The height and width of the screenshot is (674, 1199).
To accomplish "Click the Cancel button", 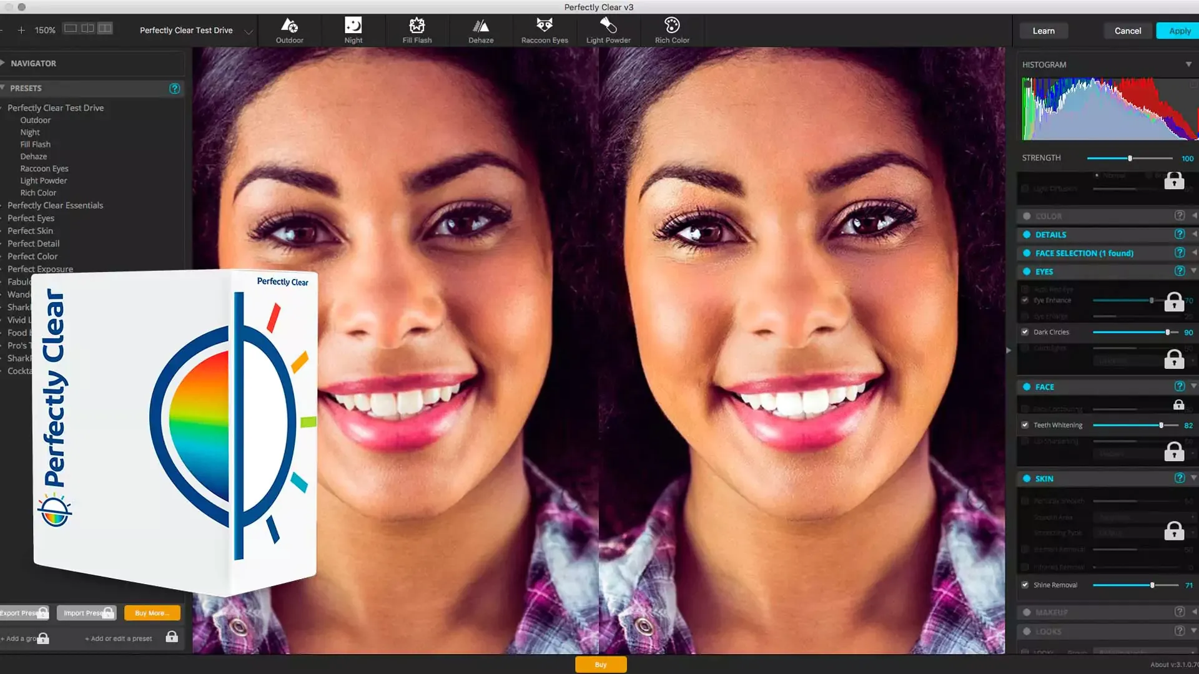I will click(1127, 31).
